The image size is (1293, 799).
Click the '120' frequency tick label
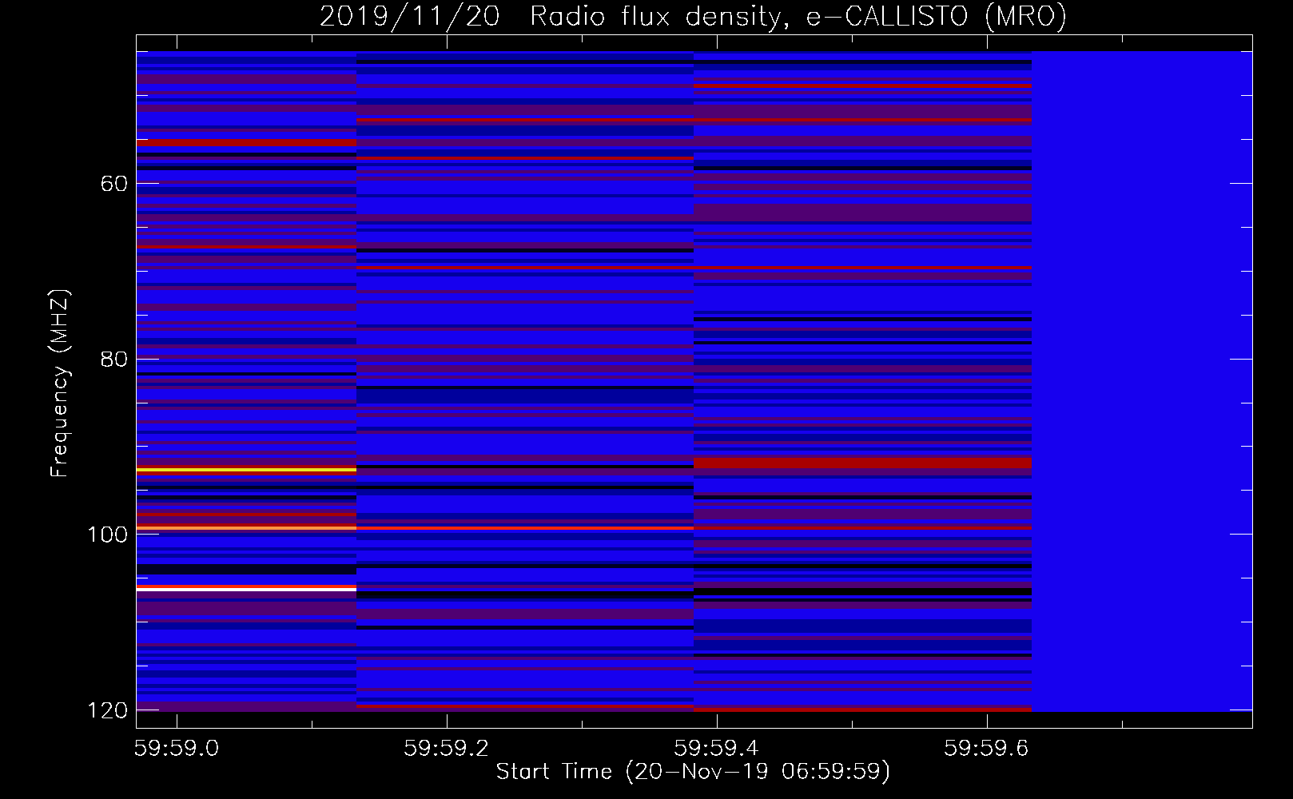point(108,710)
